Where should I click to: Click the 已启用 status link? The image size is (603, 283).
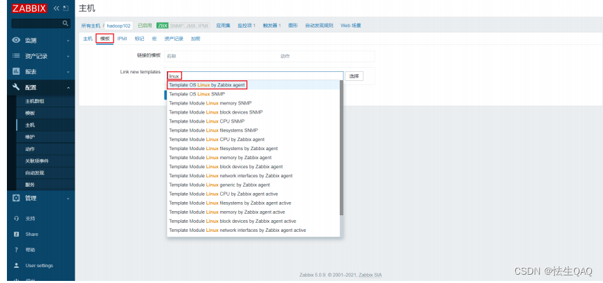click(145, 26)
